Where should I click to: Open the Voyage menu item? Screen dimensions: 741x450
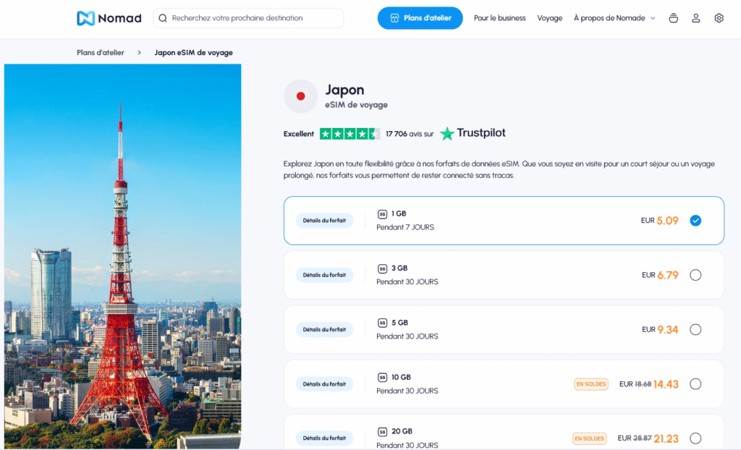[x=550, y=17]
